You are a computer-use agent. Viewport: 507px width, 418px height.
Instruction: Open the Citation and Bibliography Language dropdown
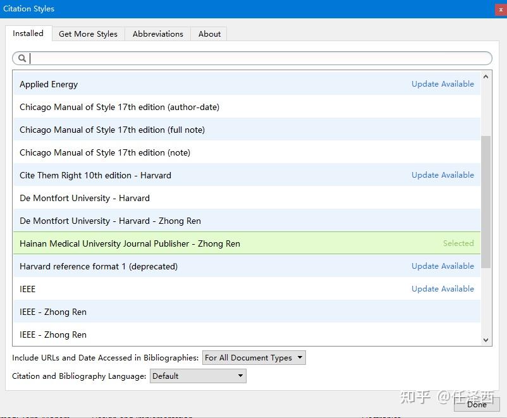tap(198, 376)
